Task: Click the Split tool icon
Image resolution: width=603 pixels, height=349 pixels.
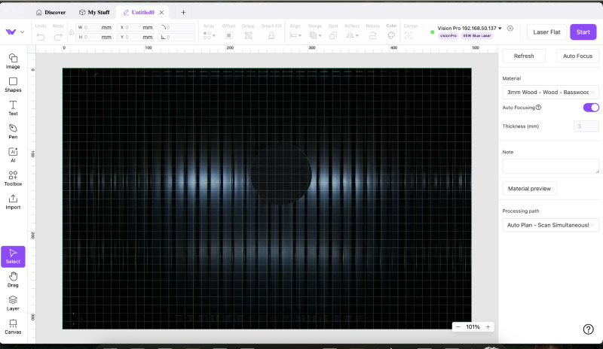Action: coord(333,35)
